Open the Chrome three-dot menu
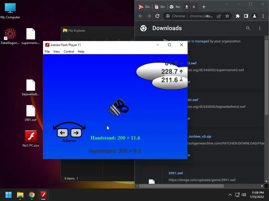 click(263, 16)
